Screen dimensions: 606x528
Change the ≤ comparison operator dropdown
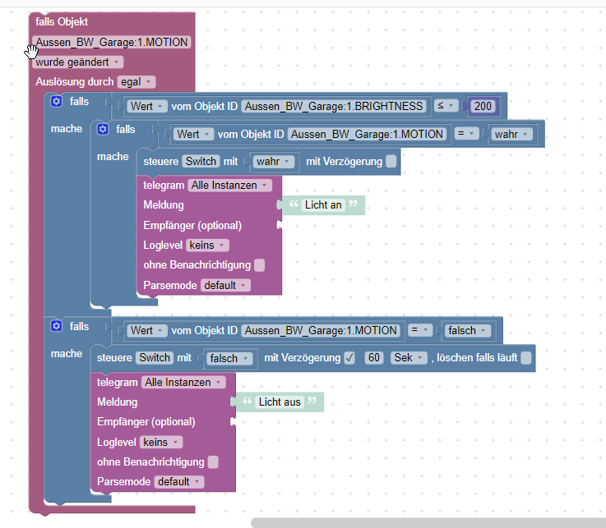(446, 106)
